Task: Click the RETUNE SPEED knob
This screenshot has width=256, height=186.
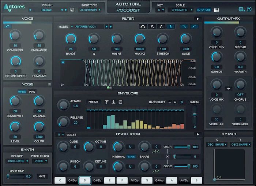Action: coord(16,62)
